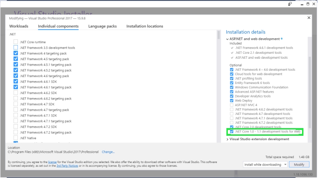Close the Modifying dialog with the X

coord(309,17)
